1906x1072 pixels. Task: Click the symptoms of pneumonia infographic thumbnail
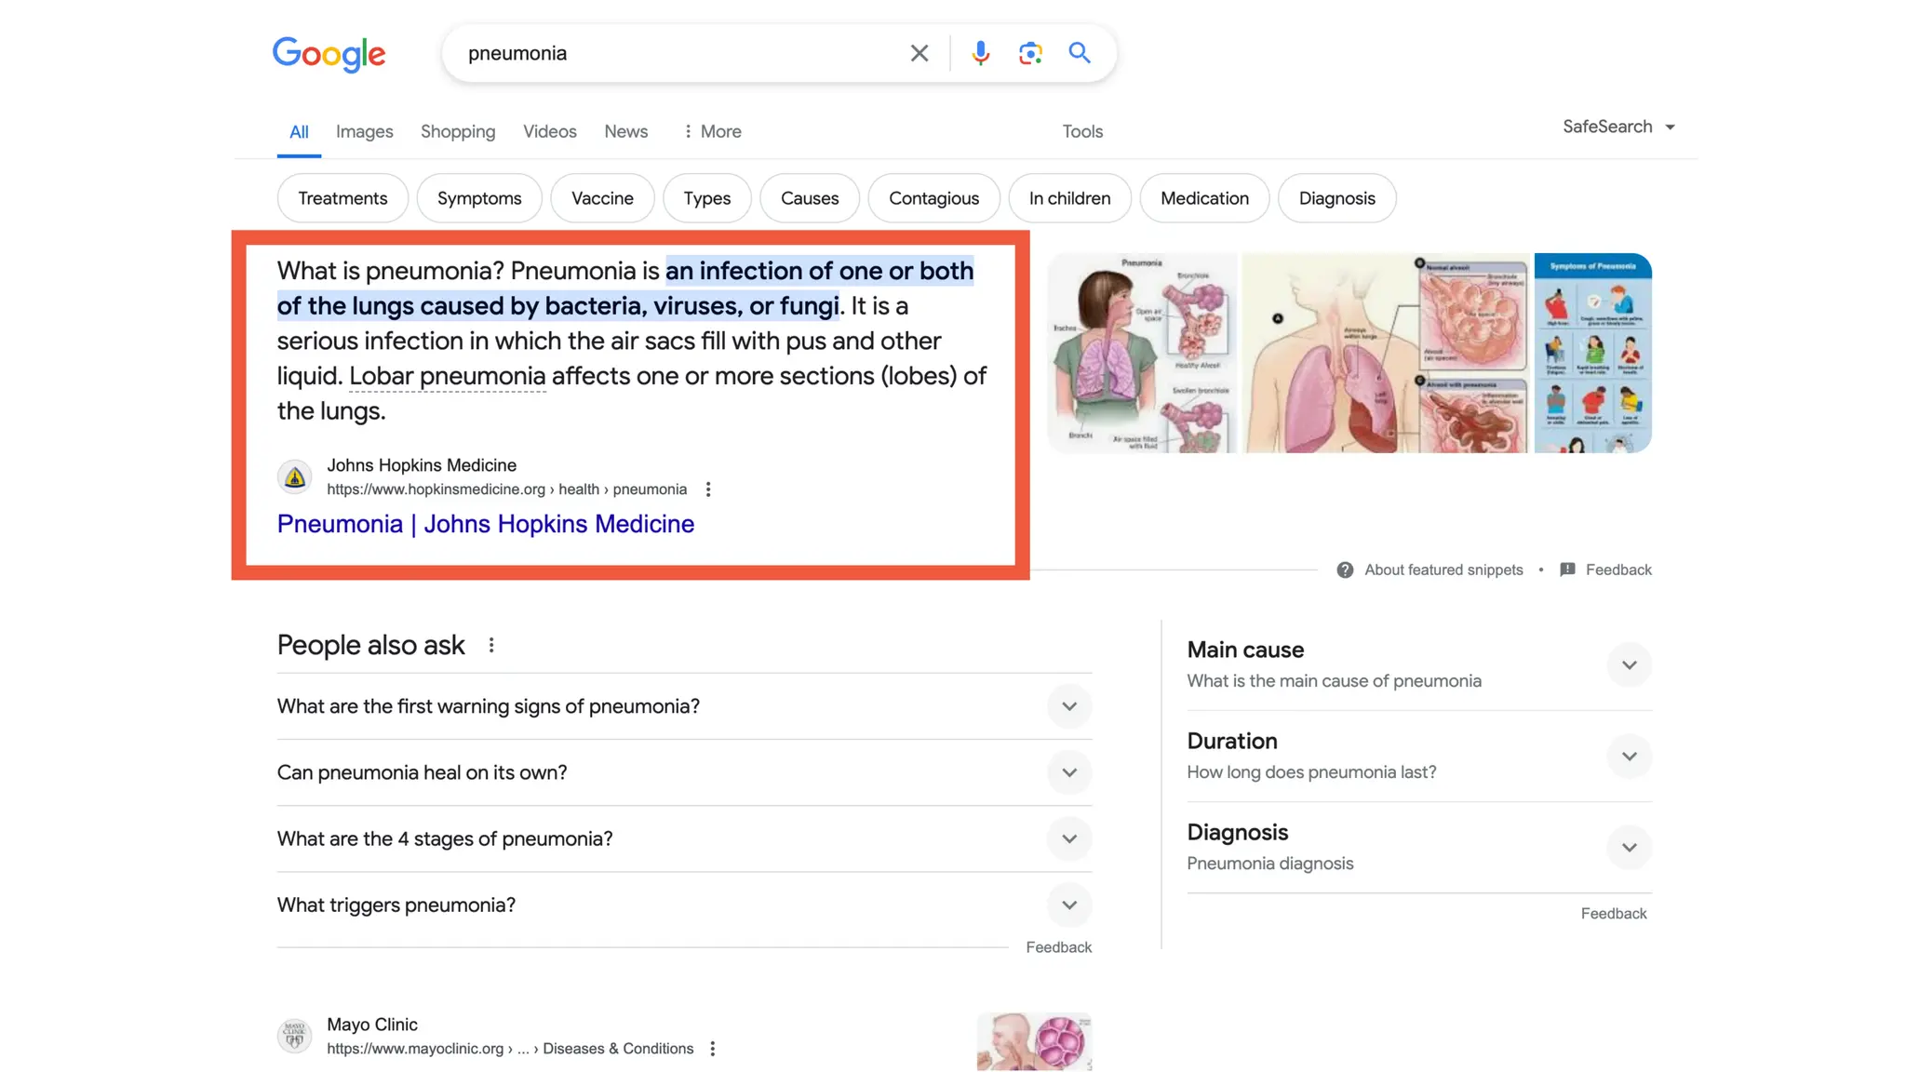(x=1592, y=354)
